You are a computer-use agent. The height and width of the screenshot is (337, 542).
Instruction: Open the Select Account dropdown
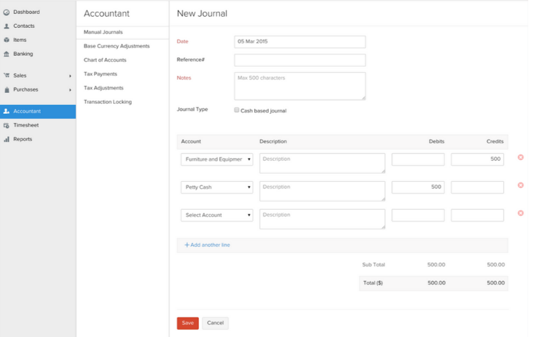pyautogui.click(x=217, y=215)
